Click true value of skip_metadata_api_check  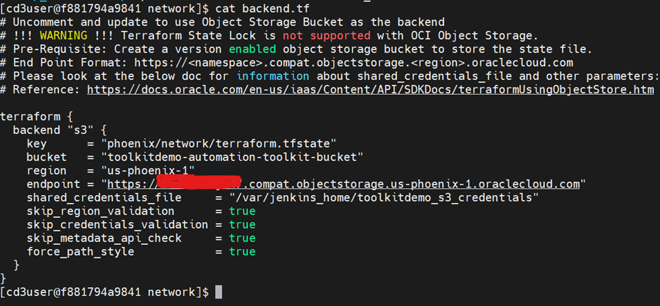[242, 238]
